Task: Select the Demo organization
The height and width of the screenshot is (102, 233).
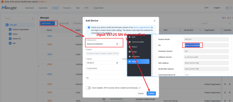Action: [x=15, y=34]
